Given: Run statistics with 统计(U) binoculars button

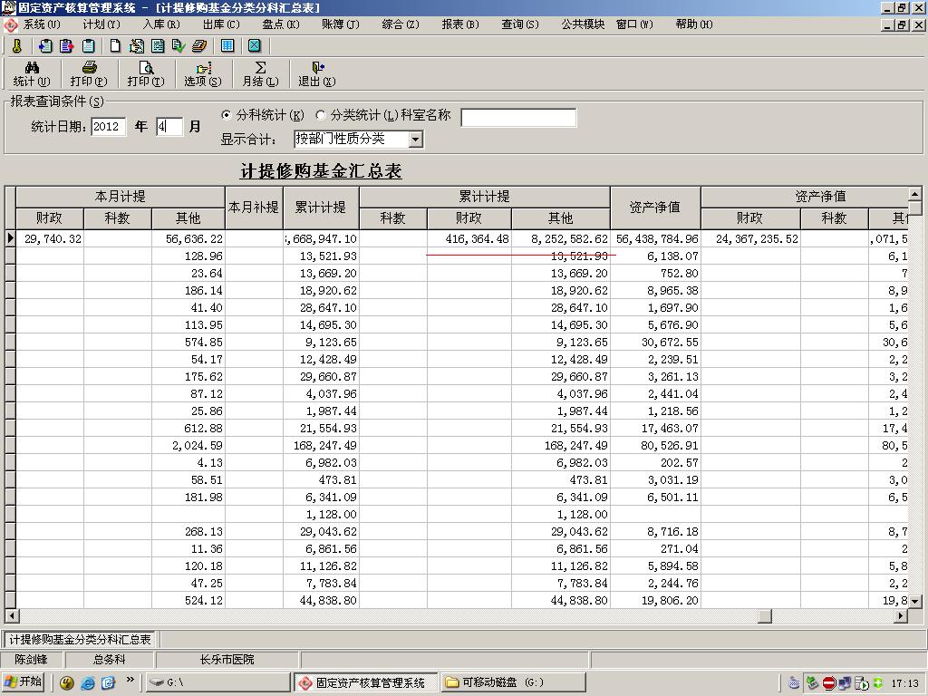Looking at the screenshot, I should (32, 74).
